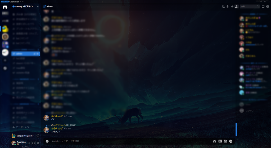Expand the AmongUs server name dropdown
Image resolution: width=271 pixels, height=148 pixels.
(38, 6)
